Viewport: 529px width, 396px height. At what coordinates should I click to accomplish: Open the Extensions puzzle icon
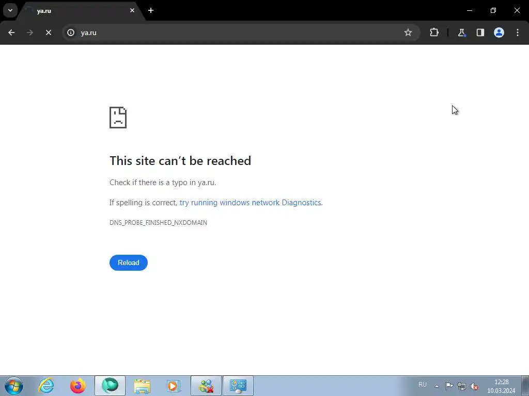point(434,32)
